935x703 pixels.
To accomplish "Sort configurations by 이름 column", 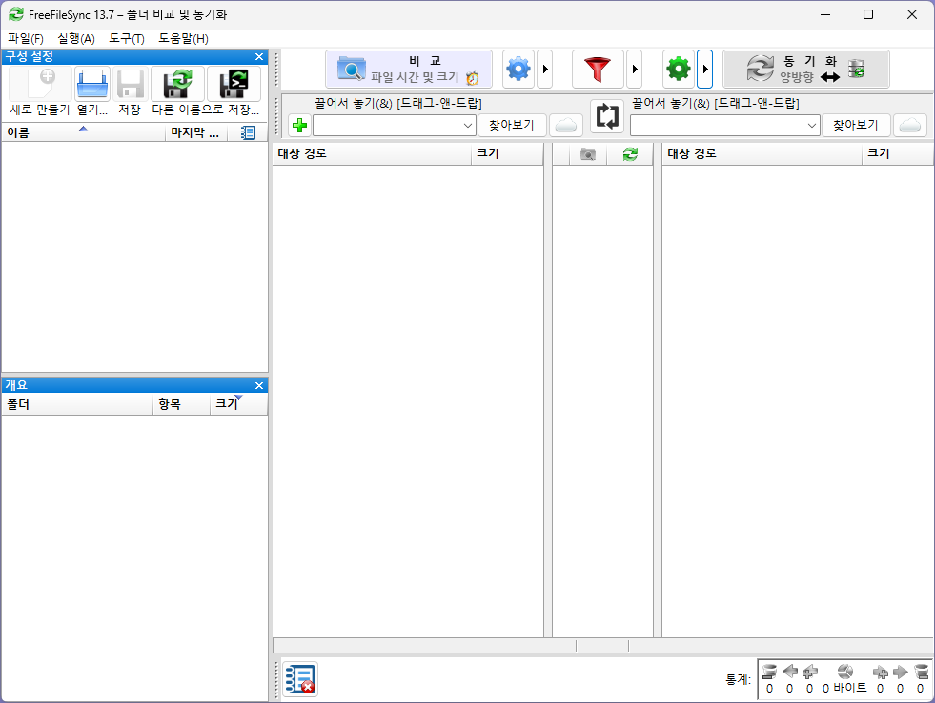I will tap(84, 132).
